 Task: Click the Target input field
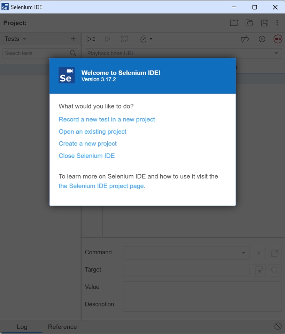tap(186, 270)
